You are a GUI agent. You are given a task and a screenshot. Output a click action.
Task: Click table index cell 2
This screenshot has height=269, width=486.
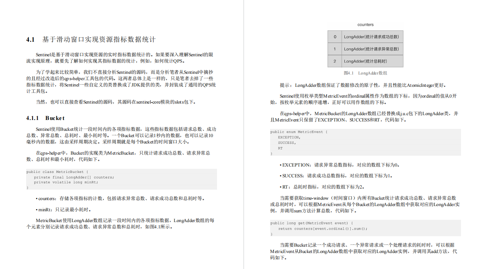(335, 61)
